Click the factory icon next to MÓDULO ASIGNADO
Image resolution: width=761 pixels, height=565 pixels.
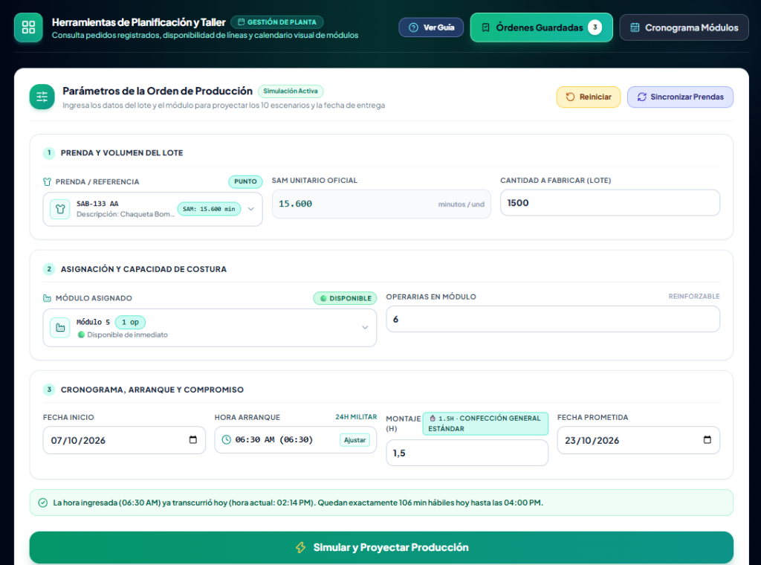coord(47,298)
